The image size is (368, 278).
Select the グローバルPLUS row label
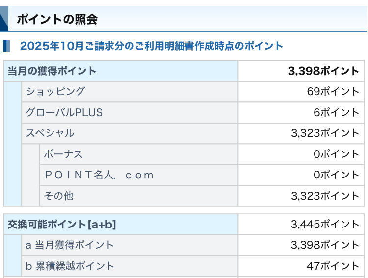pyautogui.click(x=64, y=112)
